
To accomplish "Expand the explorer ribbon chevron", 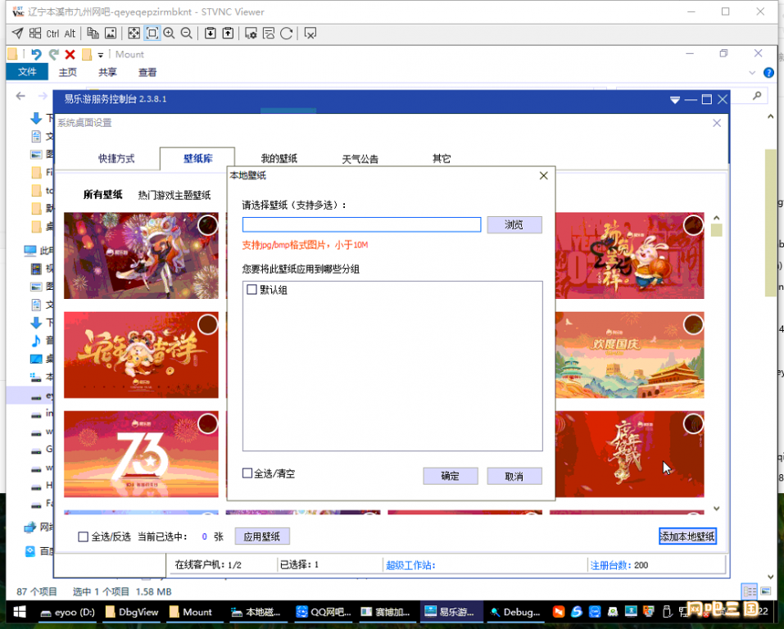I will 752,73.
